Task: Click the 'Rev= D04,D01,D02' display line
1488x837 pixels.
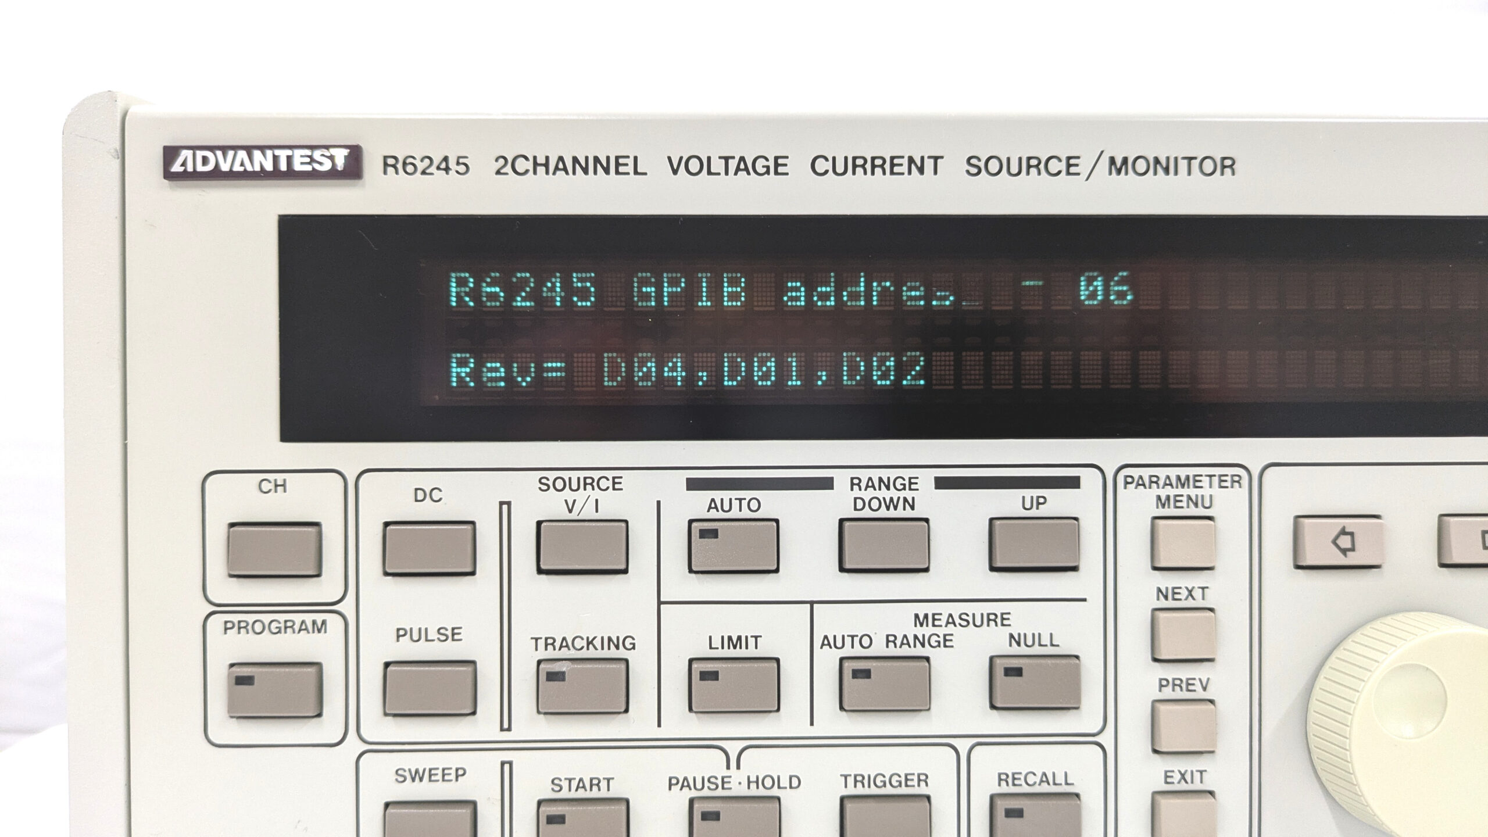Action: point(688,369)
